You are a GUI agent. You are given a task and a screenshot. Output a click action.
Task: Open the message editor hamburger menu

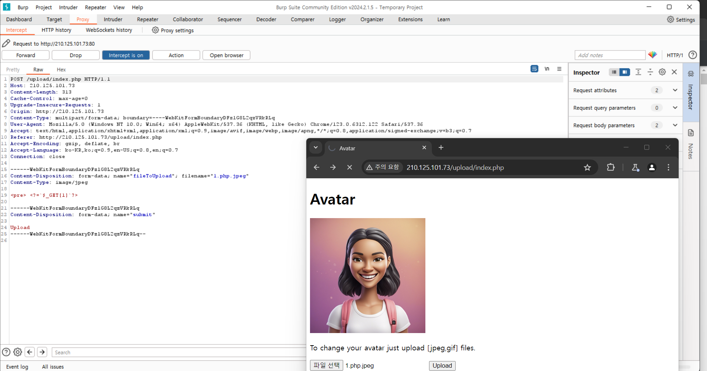[559, 69]
